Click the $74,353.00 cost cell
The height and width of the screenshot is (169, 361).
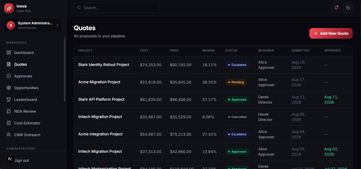coord(151,65)
